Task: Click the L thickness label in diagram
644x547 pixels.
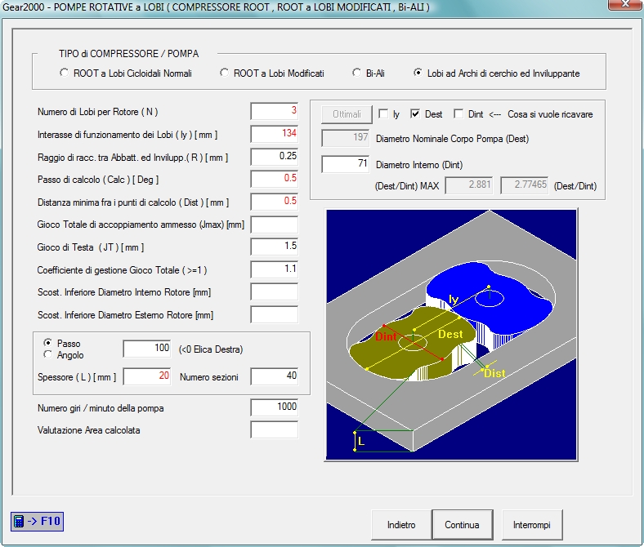Action: click(361, 441)
